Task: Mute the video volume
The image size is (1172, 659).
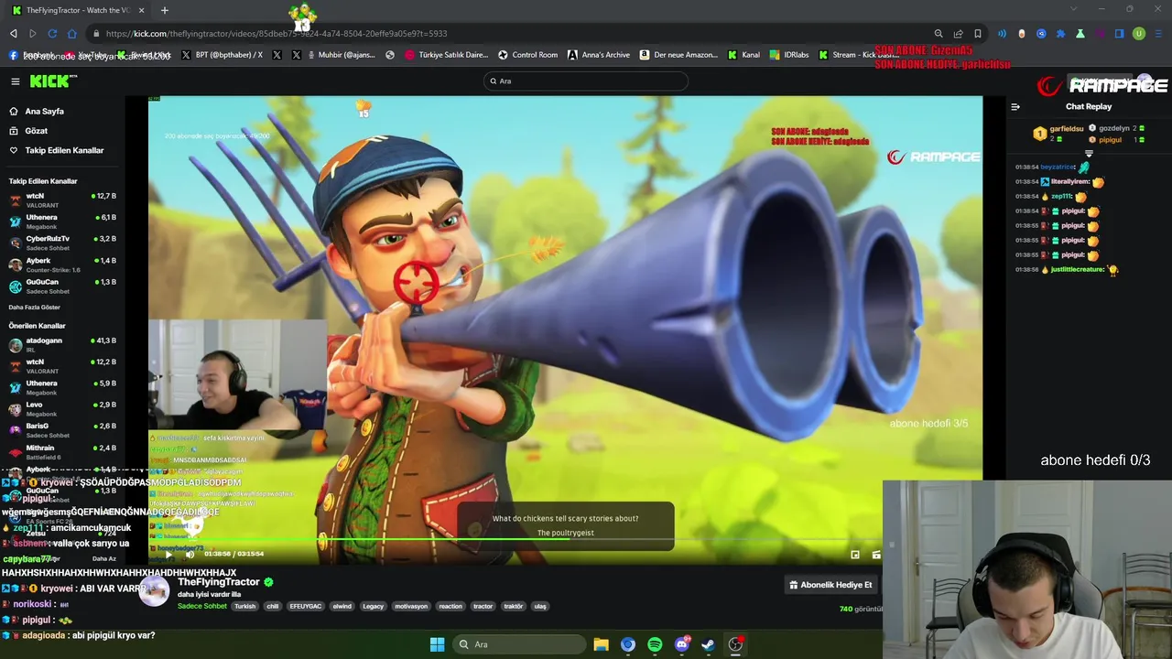Action: coord(190,554)
